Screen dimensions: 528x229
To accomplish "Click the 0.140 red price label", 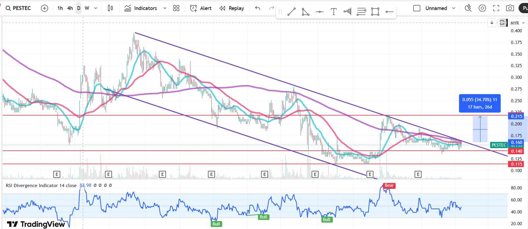I will pos(516,151).
